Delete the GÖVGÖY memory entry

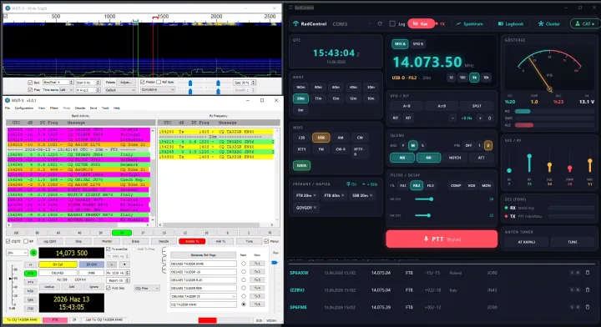[x=315, y=208]
